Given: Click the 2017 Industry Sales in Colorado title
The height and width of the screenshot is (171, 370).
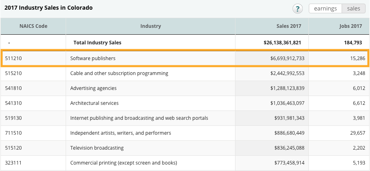Looking at the screenshot, I should coord(48,8).
